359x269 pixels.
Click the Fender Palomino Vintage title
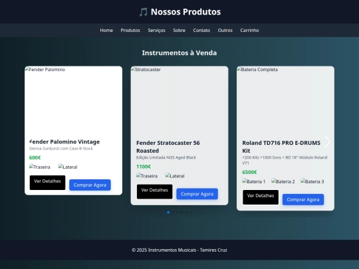coord(64,142)
